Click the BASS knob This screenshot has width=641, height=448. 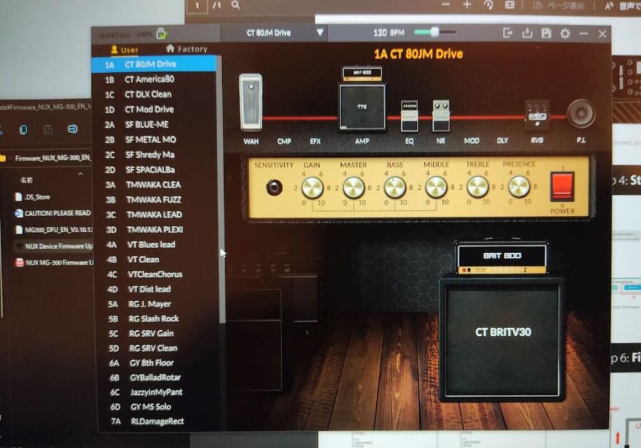pyautogui.click(x=395, y=187)
